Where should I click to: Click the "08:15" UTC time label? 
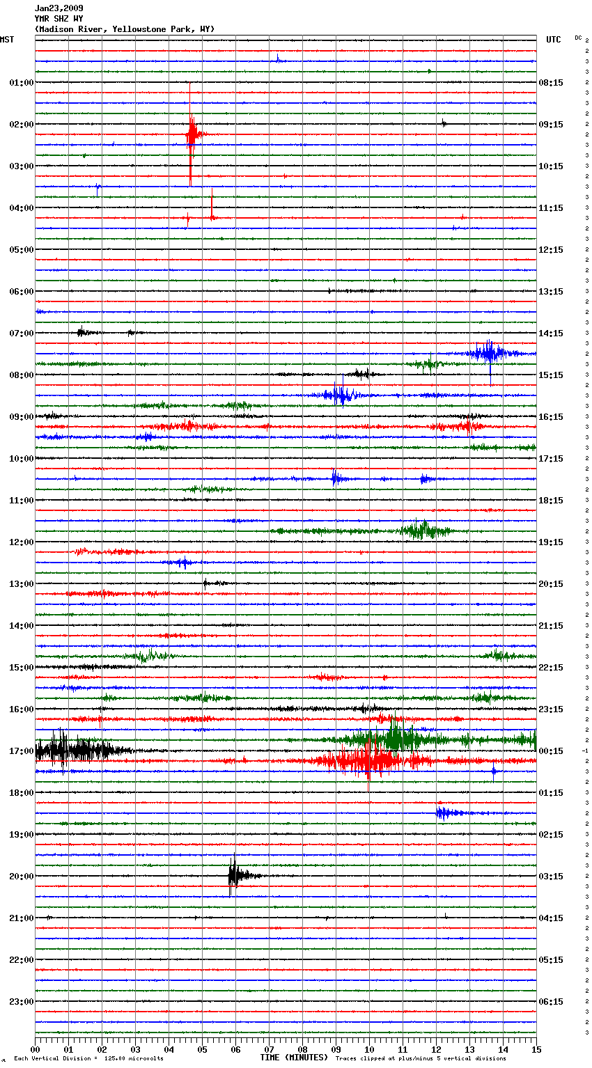[551, 83]
